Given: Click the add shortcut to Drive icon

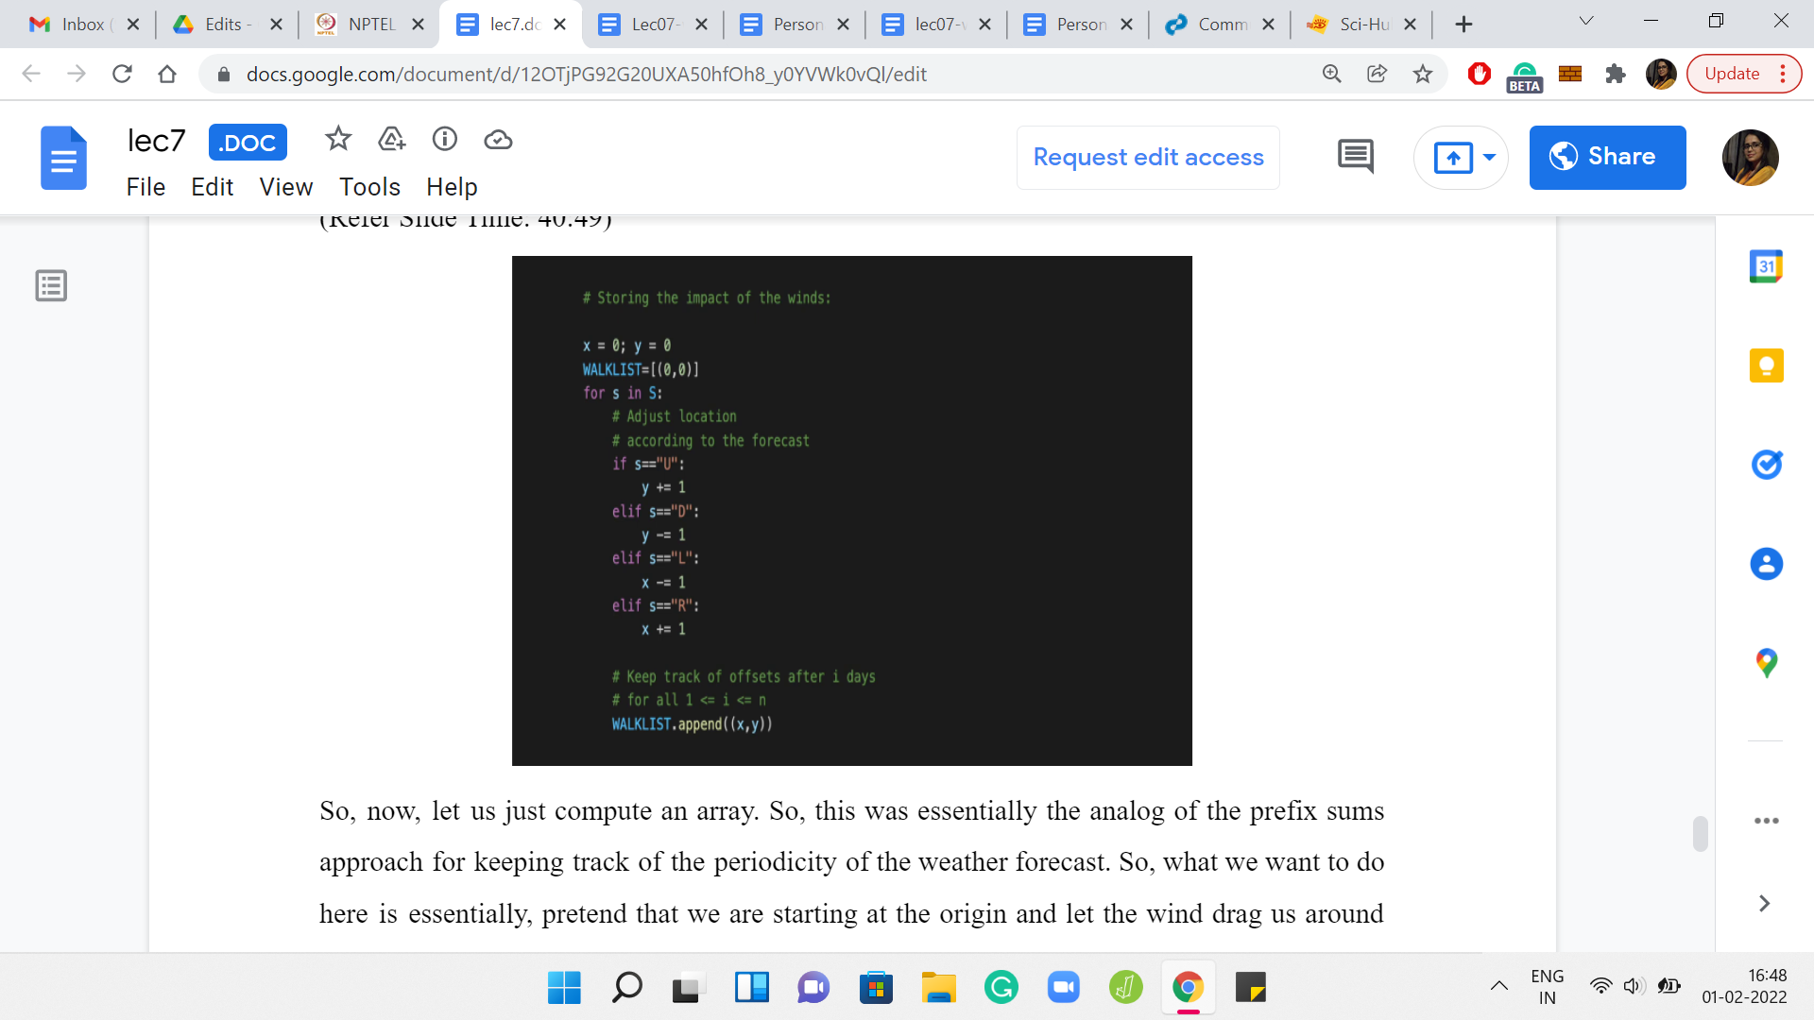Looking at the screenshot, I should tap(391, 140).
